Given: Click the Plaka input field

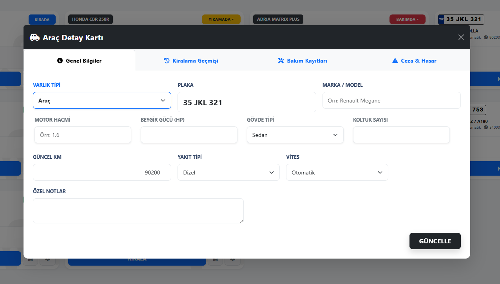Looking at the screenshot, I should pos(246,102).
